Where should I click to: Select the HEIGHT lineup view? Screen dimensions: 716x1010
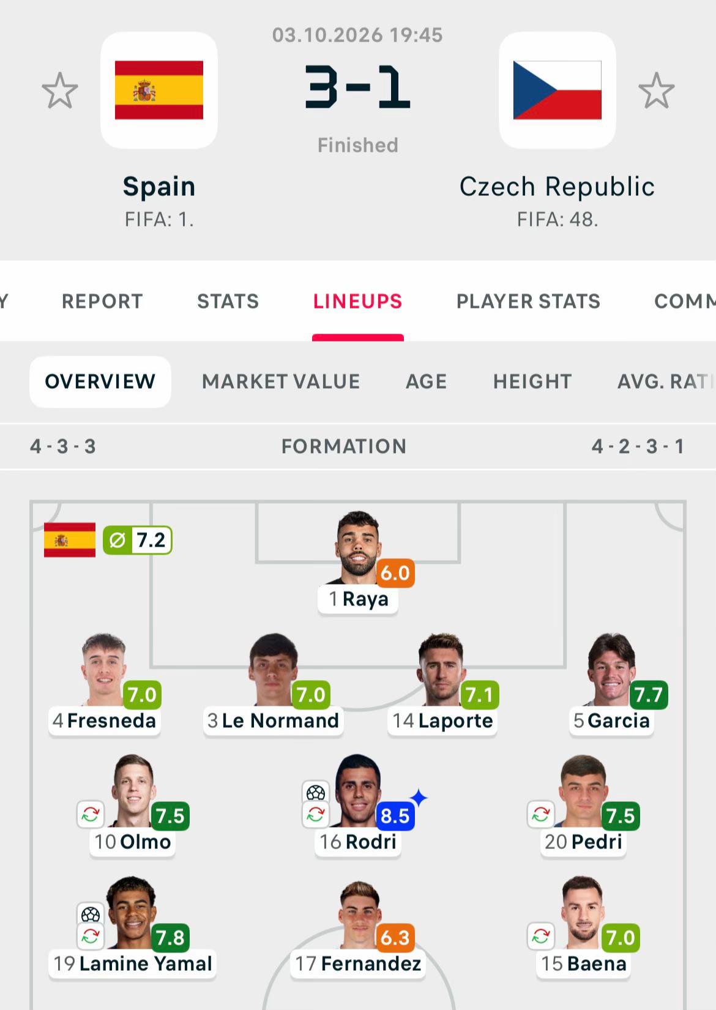[532, 381]
